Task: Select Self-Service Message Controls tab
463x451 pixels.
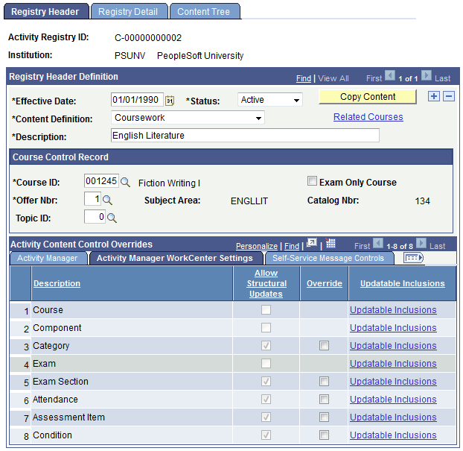Action: (x=328, y=258)
